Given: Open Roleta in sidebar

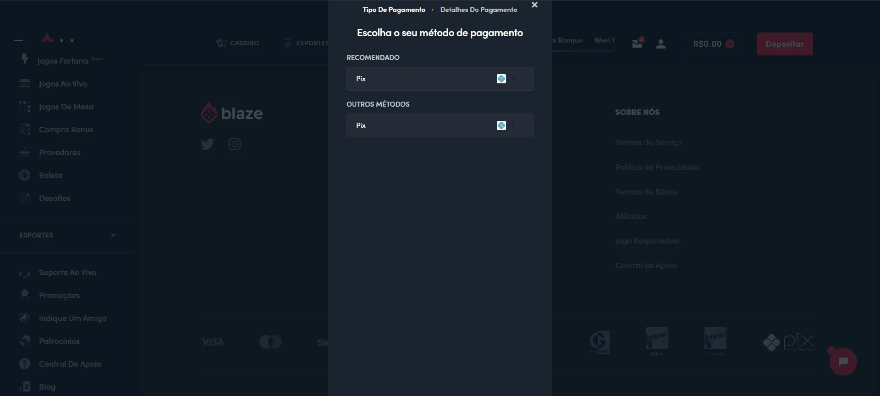Looking at the screenshot, I should pos(50,175).
